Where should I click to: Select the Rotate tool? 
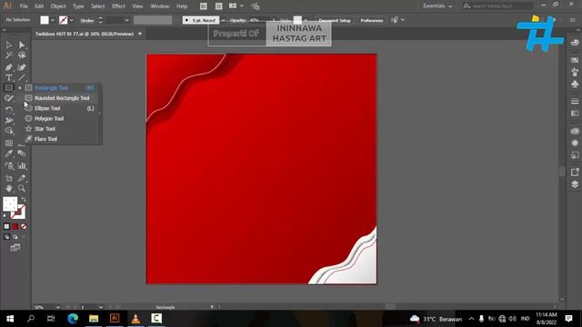[8, 110]
